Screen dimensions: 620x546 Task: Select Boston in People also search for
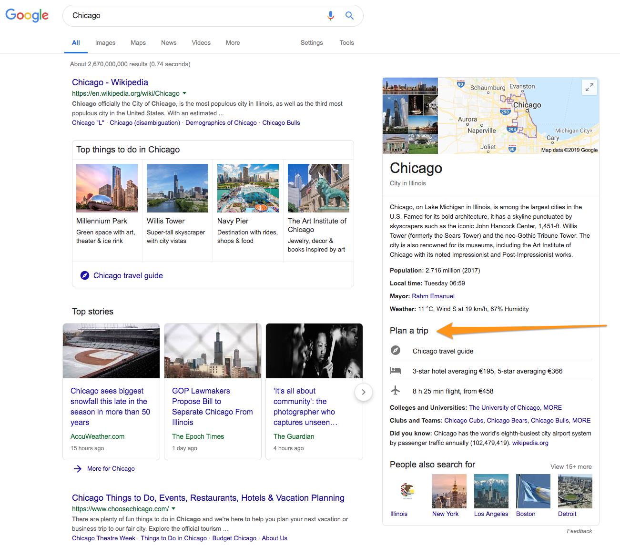click(533, 496)
